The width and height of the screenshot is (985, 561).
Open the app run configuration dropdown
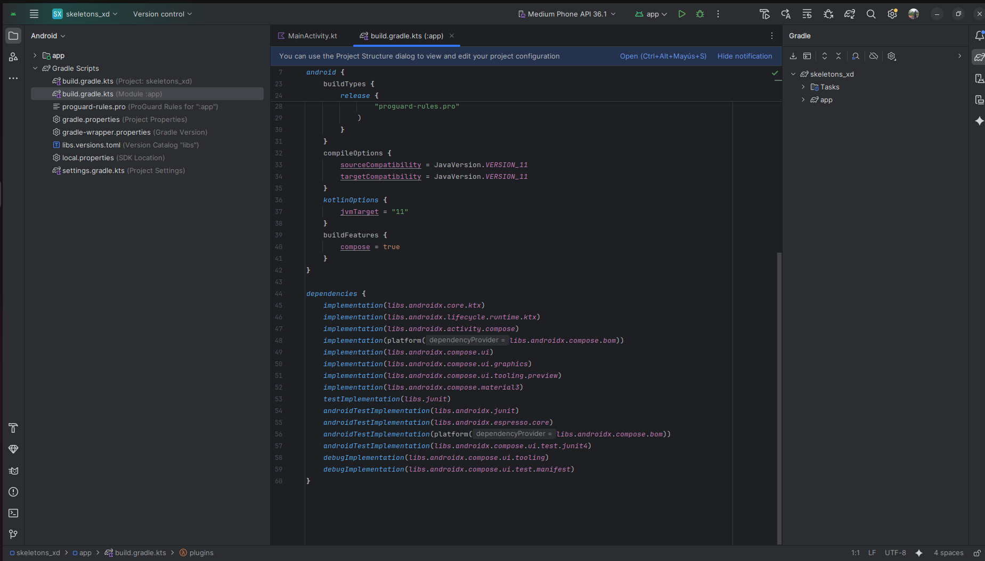651,14
